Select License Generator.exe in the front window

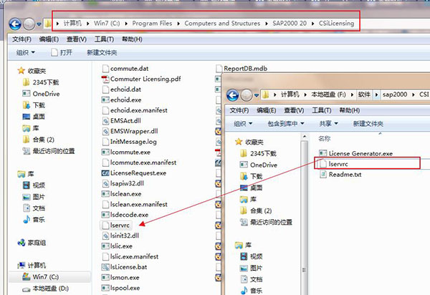pos(360,153)
